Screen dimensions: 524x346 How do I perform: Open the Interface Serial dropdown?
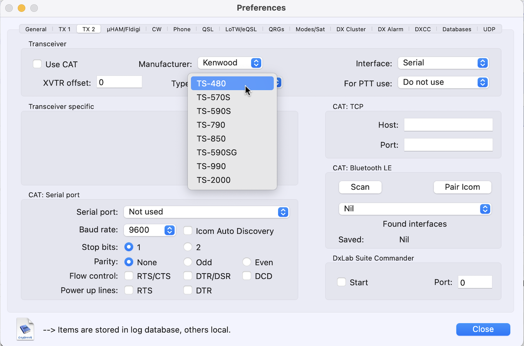coord(443,63)
